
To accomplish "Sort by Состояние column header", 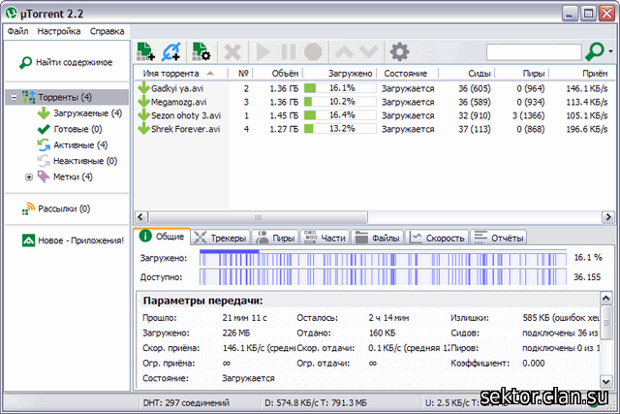I will click(406, 74).
